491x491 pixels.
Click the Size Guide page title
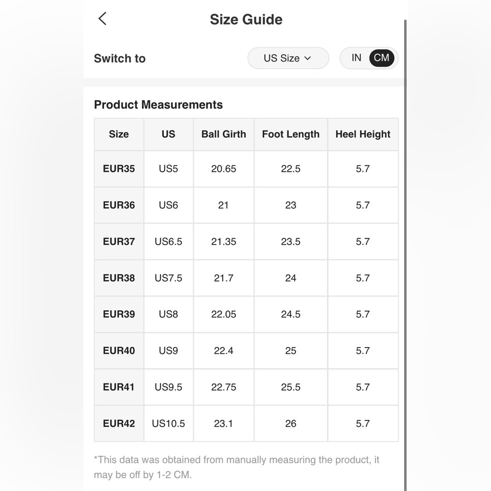[246, 20]
